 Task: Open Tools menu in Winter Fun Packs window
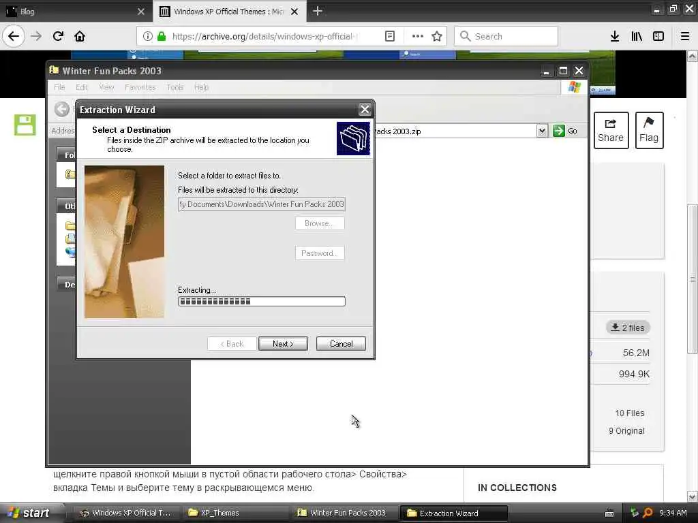(175, 87)
